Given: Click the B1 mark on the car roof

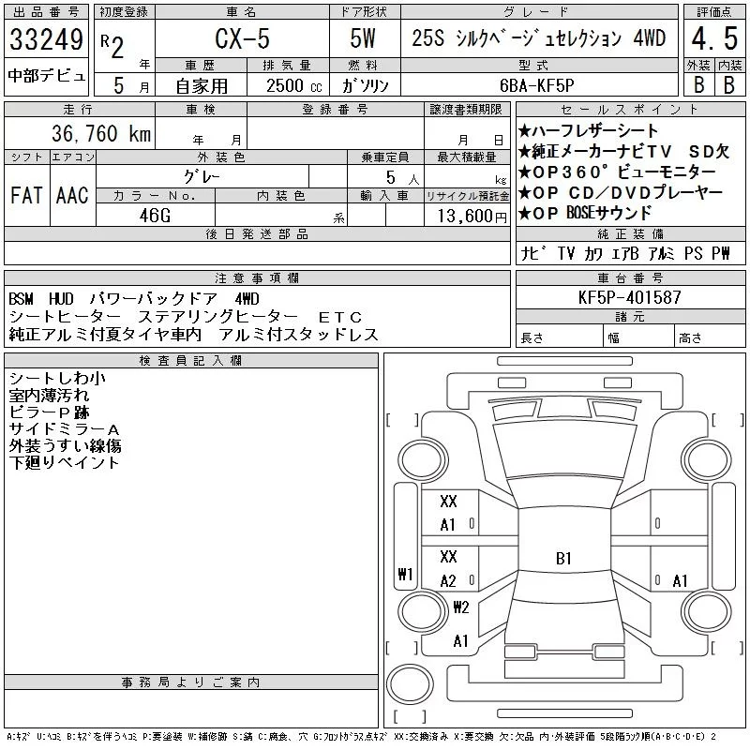Looking at the screenshot, I should click(563, 559).
